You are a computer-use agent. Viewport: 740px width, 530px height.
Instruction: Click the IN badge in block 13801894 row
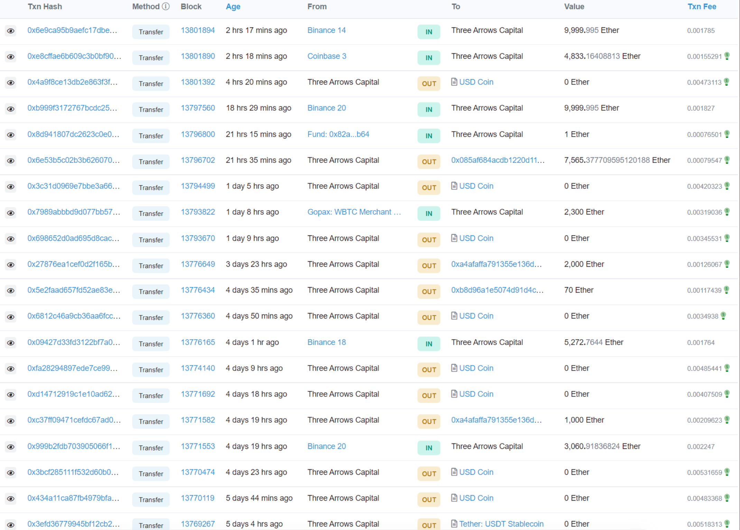(x=429, y=32)
